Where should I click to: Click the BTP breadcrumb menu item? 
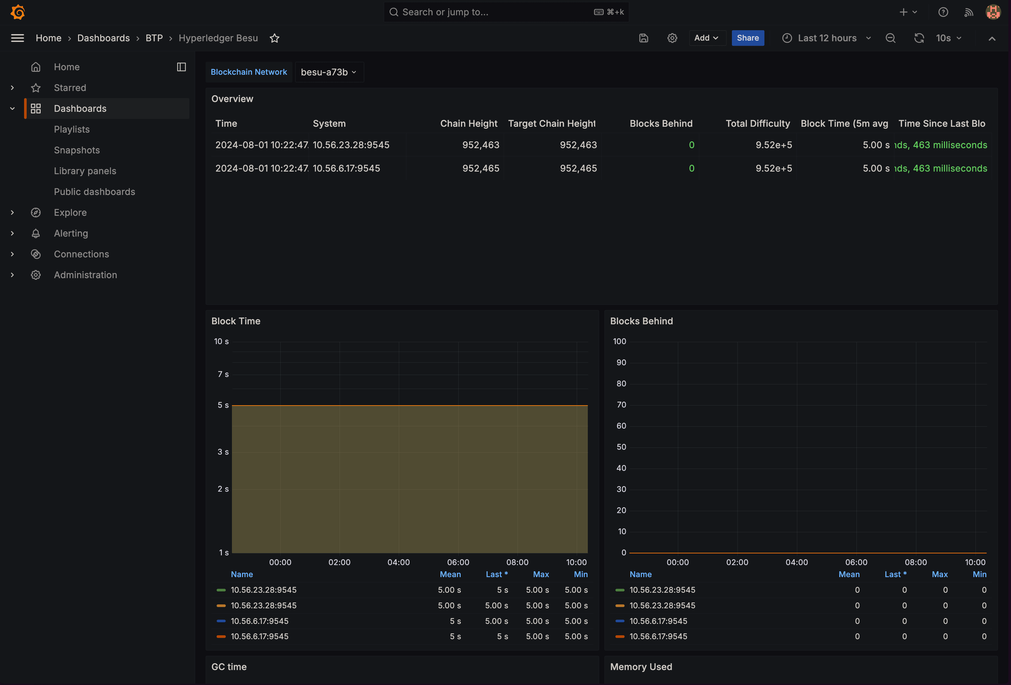pos(154,37)
